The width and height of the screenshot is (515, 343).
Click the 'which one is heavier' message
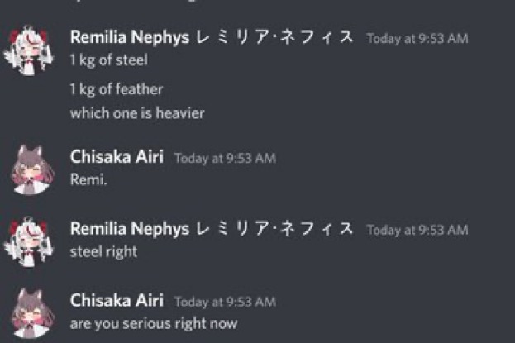[137, 113]
